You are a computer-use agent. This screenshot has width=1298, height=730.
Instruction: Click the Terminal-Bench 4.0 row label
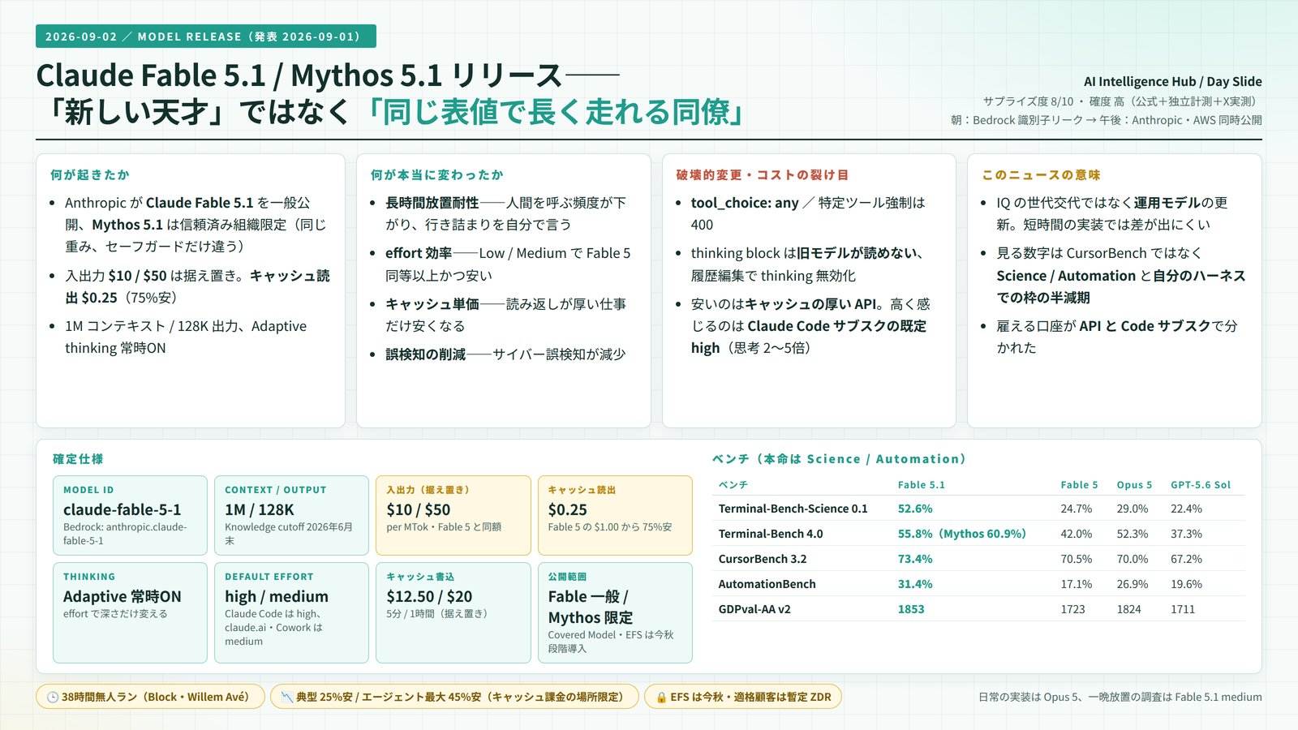(x=770, y=534)
